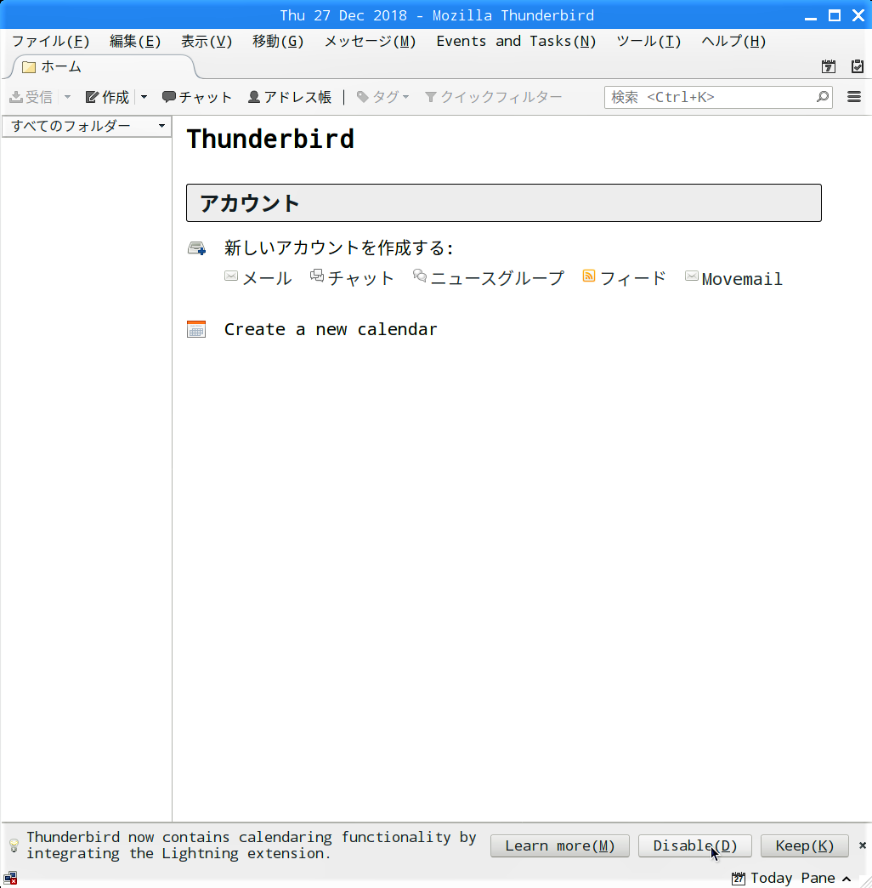Image resolution: width=872 pixels, height=888 pixels.
Task: Open the アドレス帳 address book
Action: 290,98
